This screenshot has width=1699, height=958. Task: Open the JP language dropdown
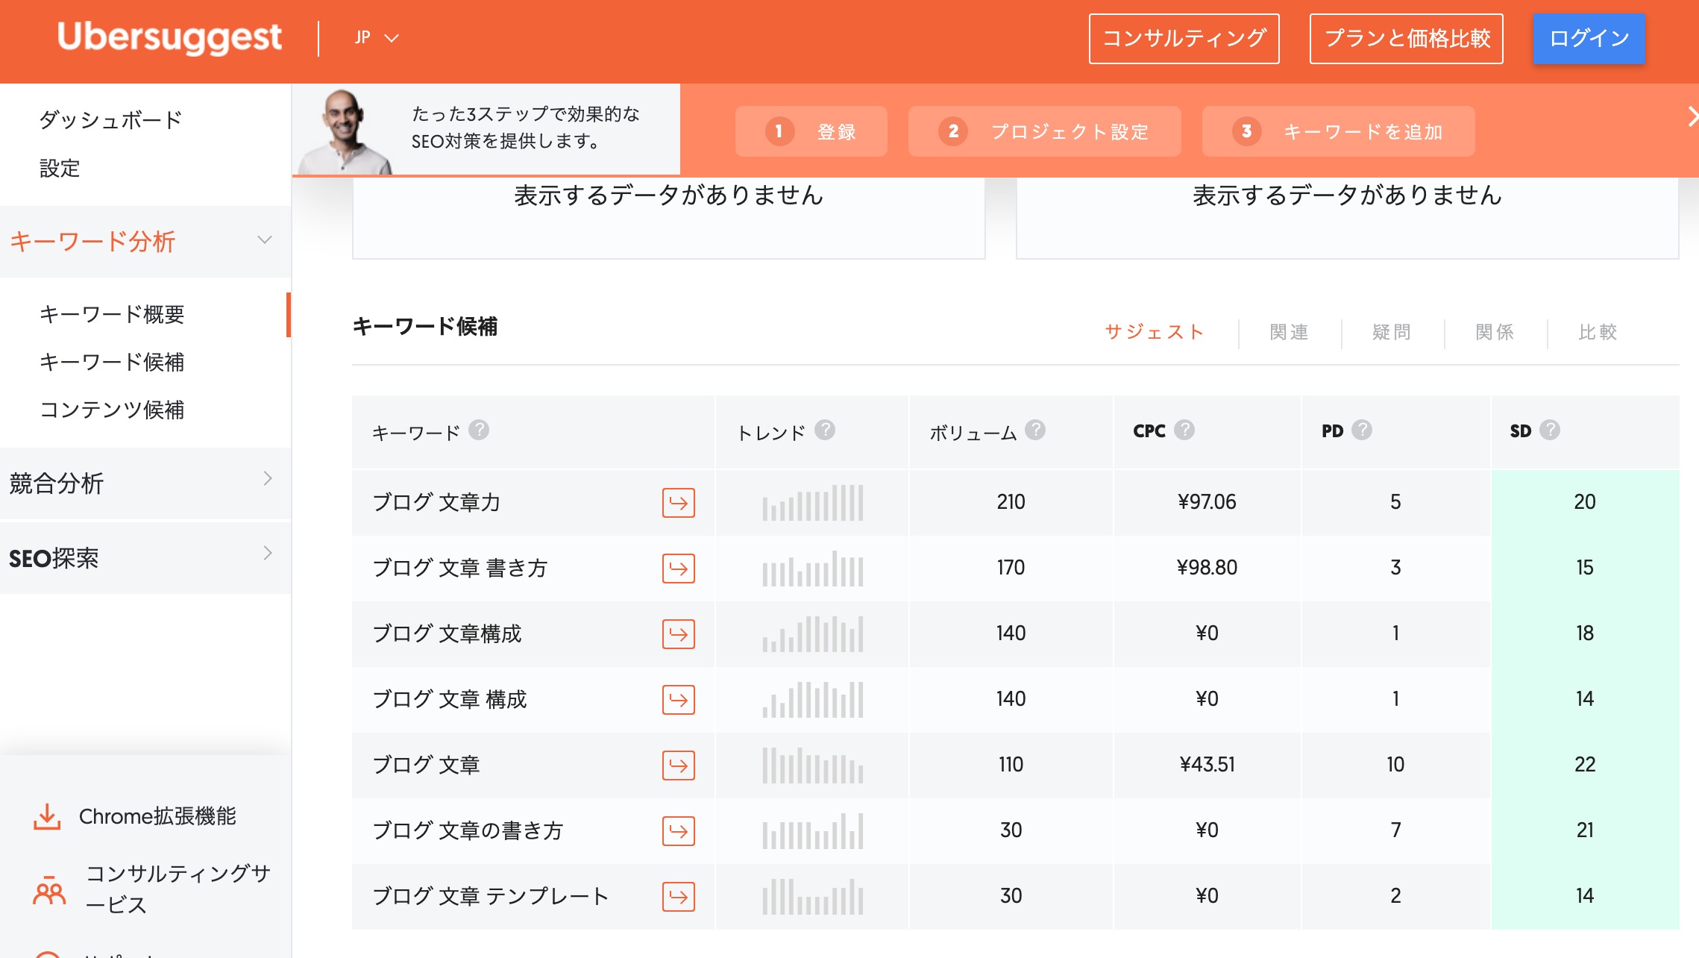(x=377, y=38)
